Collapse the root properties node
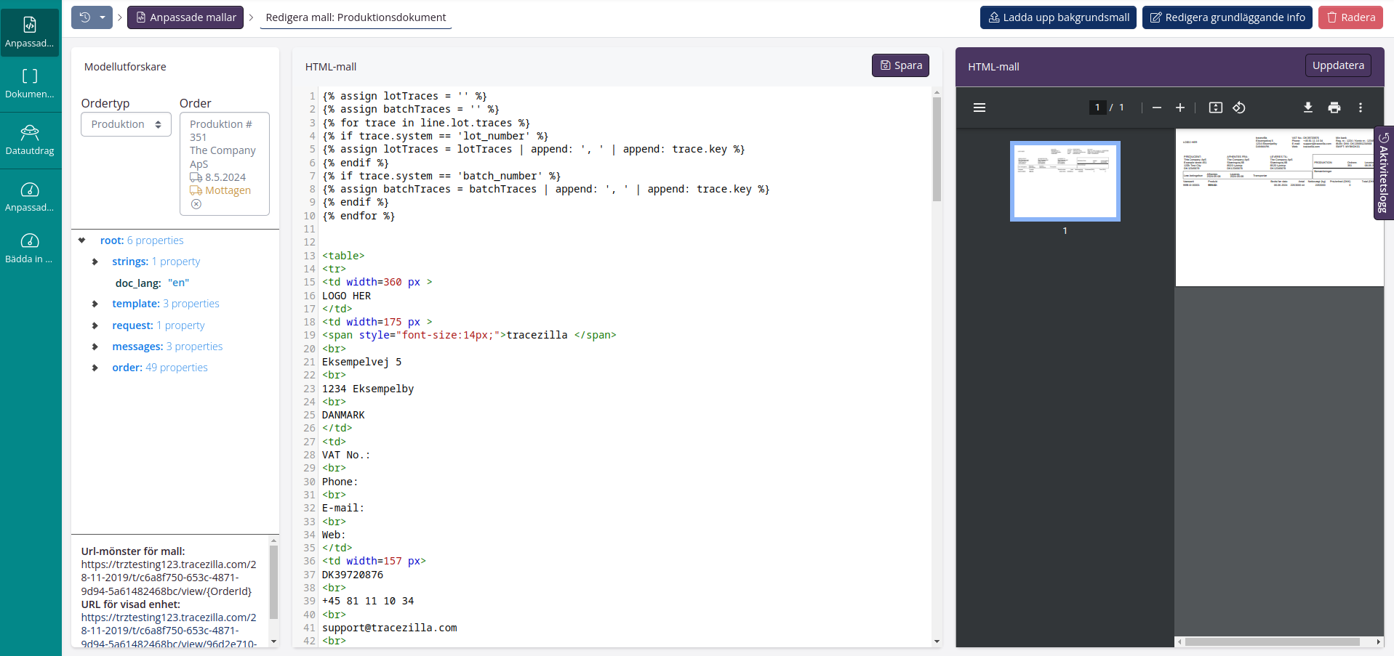Image resolution: width=1394 pixels, height=656 pixels. coord(82,240)
